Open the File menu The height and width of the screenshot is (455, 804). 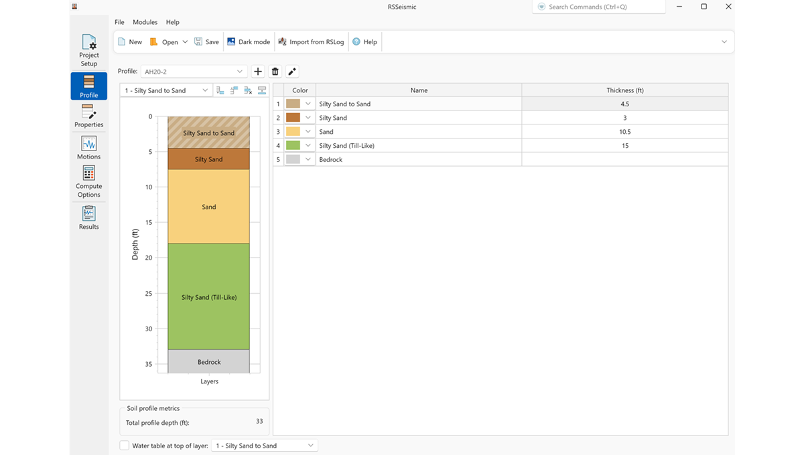(x=119, y=22)
